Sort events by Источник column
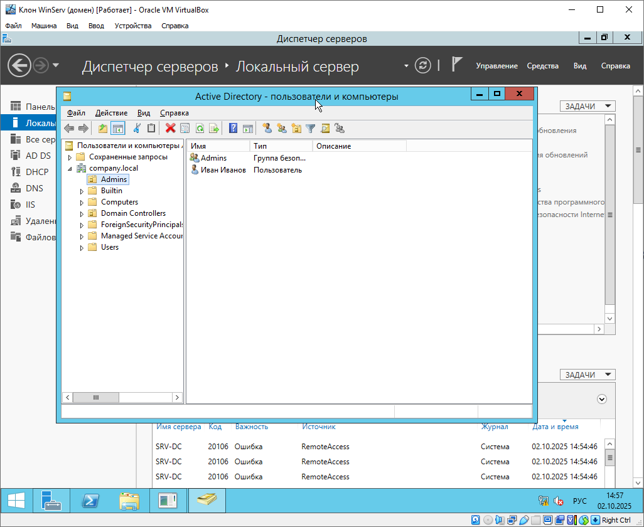 [x=319, y=427]
